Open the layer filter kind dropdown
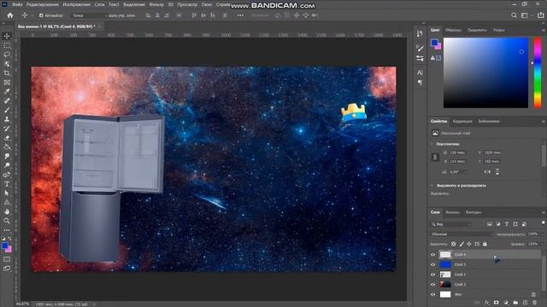 tap(451, 224)
